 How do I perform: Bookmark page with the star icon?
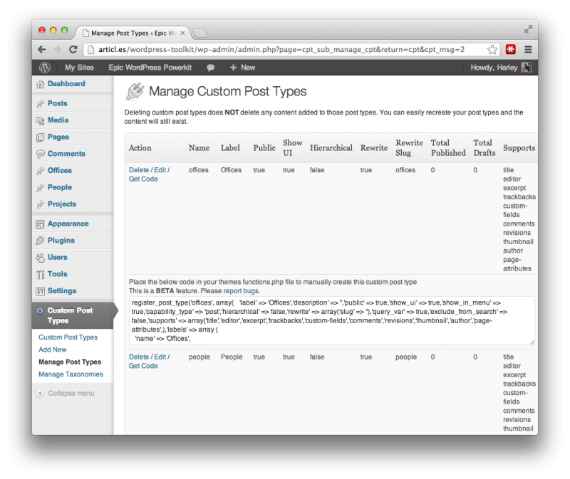pyautogui.click(x=492, y=49)
